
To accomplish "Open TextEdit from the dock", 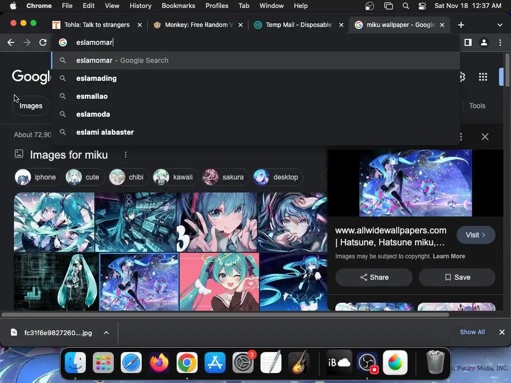I will (x=271, y=363).
